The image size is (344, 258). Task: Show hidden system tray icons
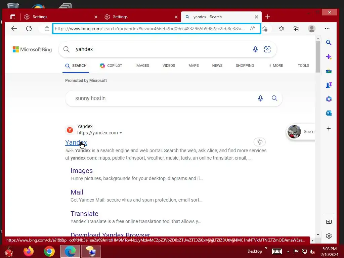tap(288, 252)
